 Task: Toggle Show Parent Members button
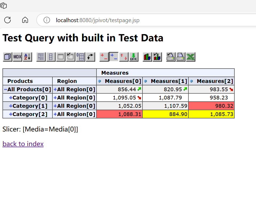point(41,57)
